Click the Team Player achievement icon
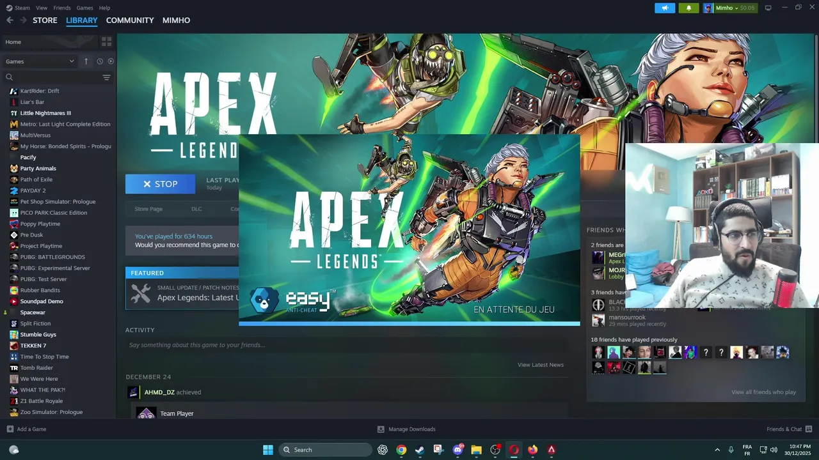The image size is (819, 460). click(x=146, y=413)
